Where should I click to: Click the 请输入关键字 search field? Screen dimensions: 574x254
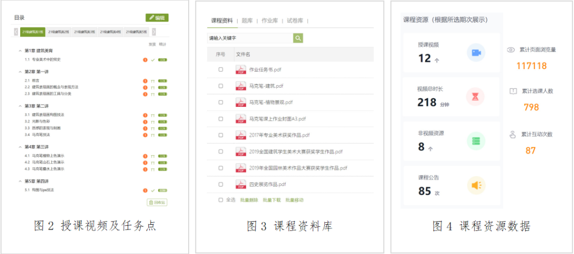(x=250, y=38)
